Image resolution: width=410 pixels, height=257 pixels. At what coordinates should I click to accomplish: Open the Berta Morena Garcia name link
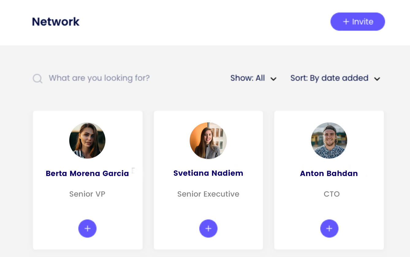tap(87, 174)
